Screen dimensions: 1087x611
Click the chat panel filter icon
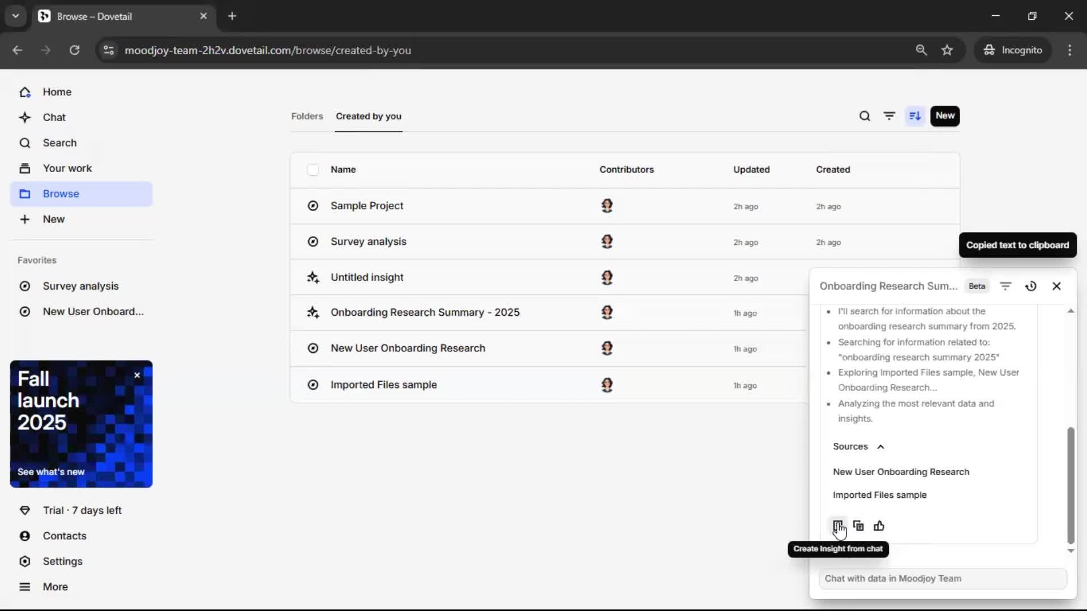pos(1005,286)
